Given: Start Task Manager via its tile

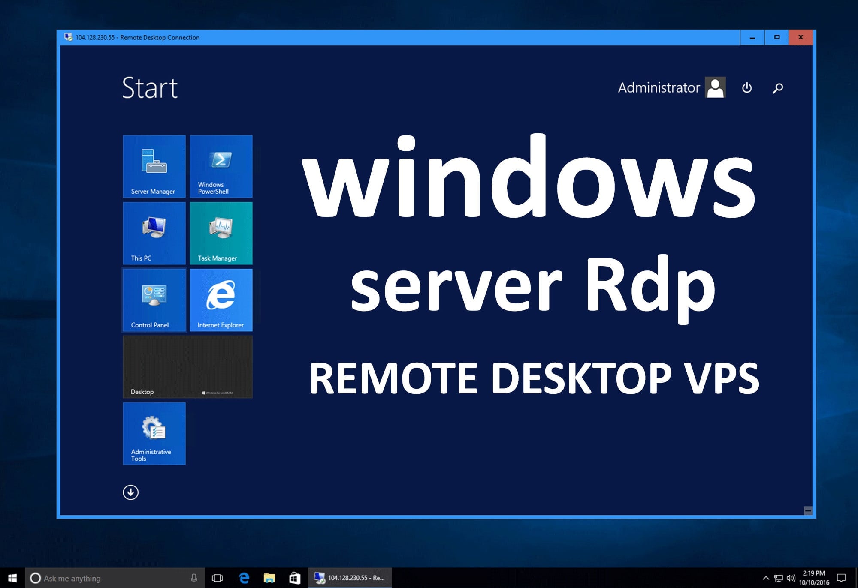Looking at the screenshot, I should coord(221,234).
